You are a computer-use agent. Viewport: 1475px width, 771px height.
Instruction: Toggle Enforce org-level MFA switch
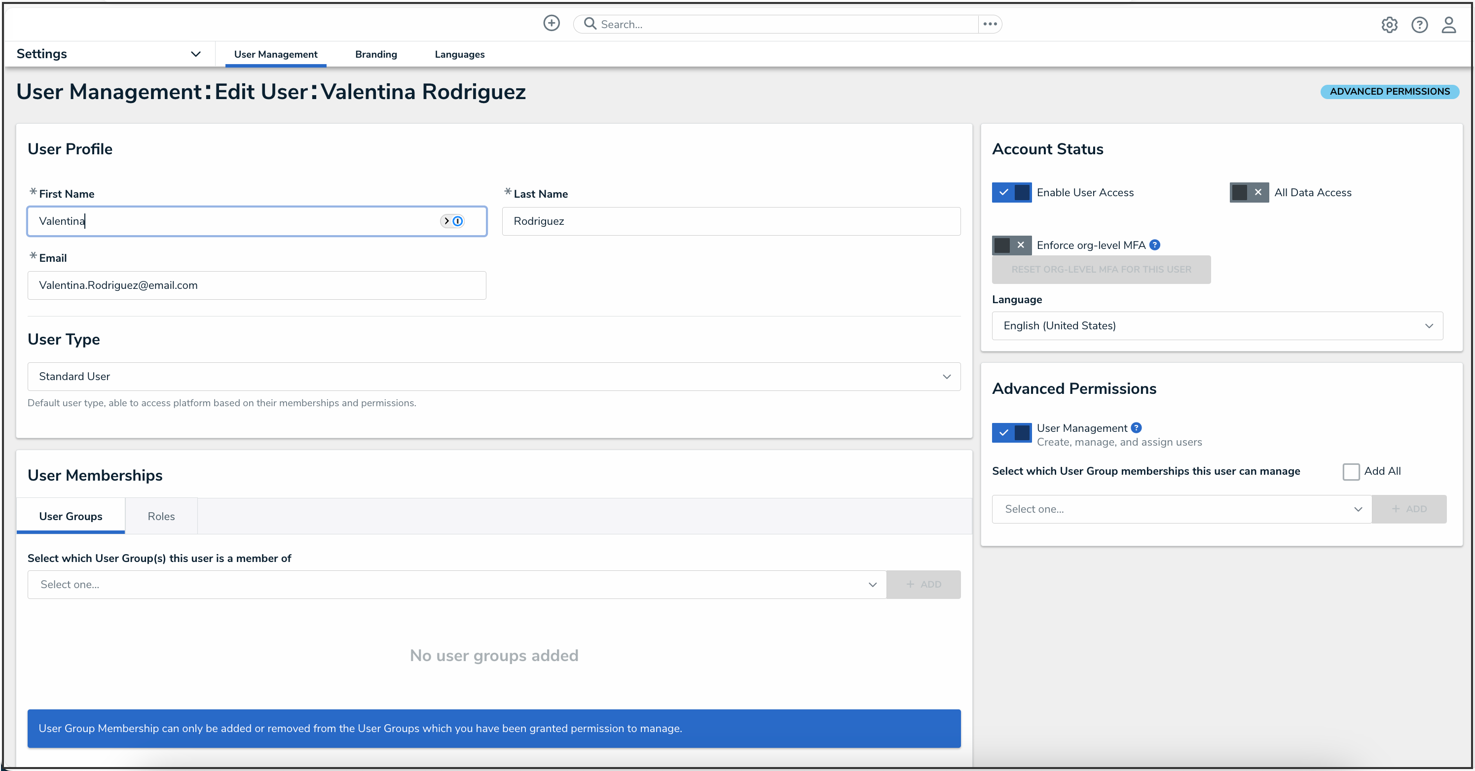click(1012, 245)
